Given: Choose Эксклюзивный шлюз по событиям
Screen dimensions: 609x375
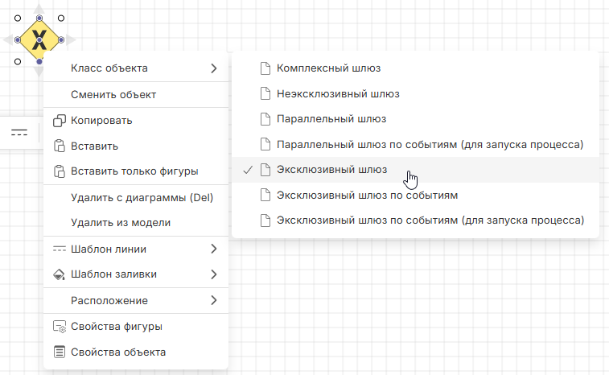Looking at the screenshot, I should pos(367,195).
